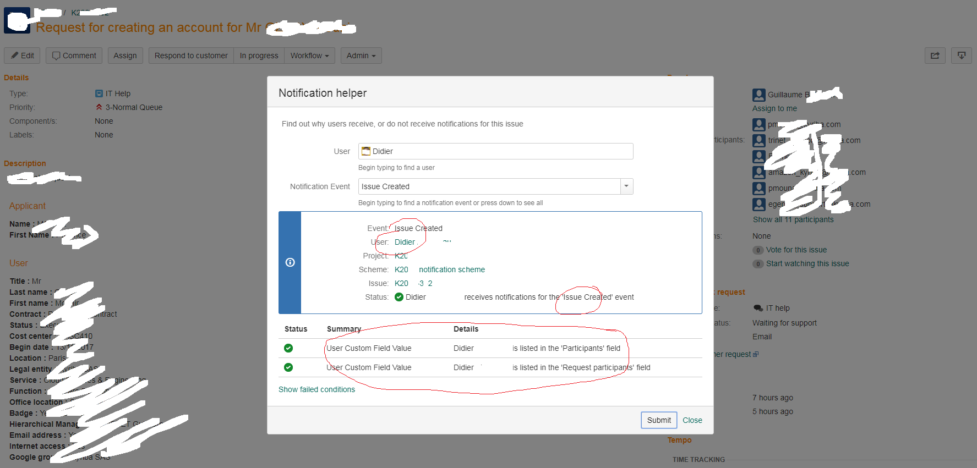This screenshot has height=468, width=977.
Task: Open the notification scheme link
Action: point(451,269)
